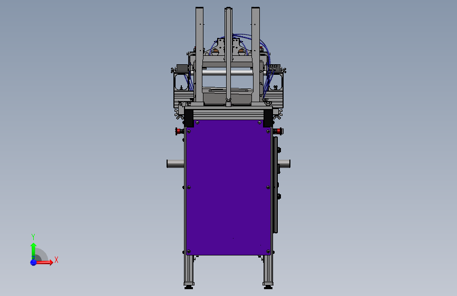Select the left red emergency stop button
Image resolution: width=457 pixels, height=296 pixels.
click(x=179, y=131)
